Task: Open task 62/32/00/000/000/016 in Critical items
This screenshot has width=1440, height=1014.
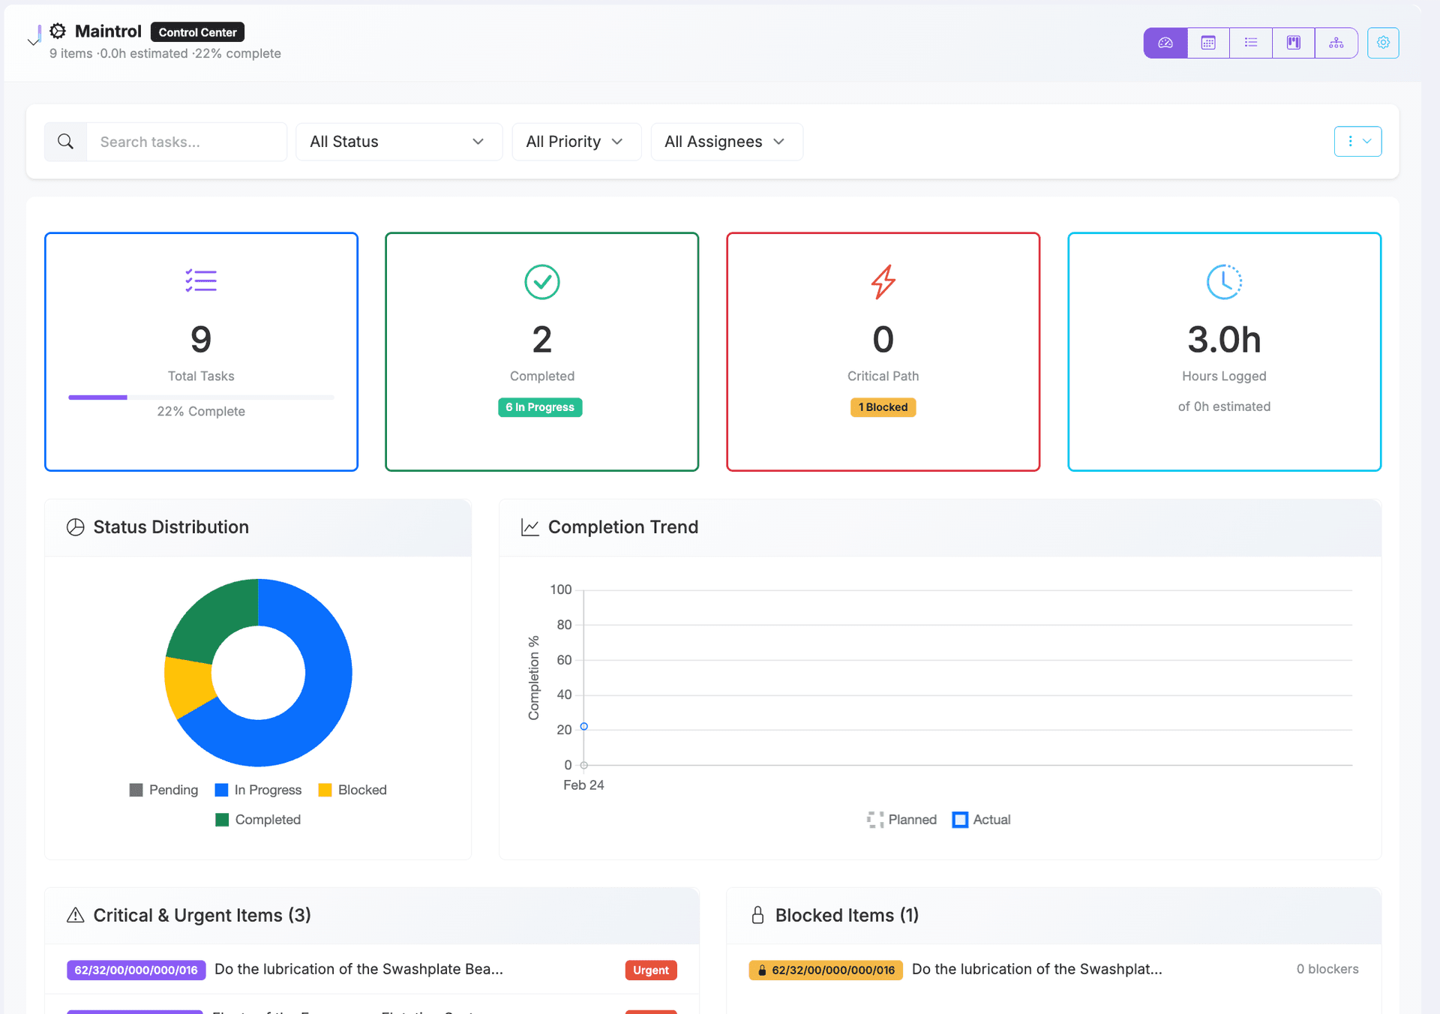Action: (x=136, y=970)
